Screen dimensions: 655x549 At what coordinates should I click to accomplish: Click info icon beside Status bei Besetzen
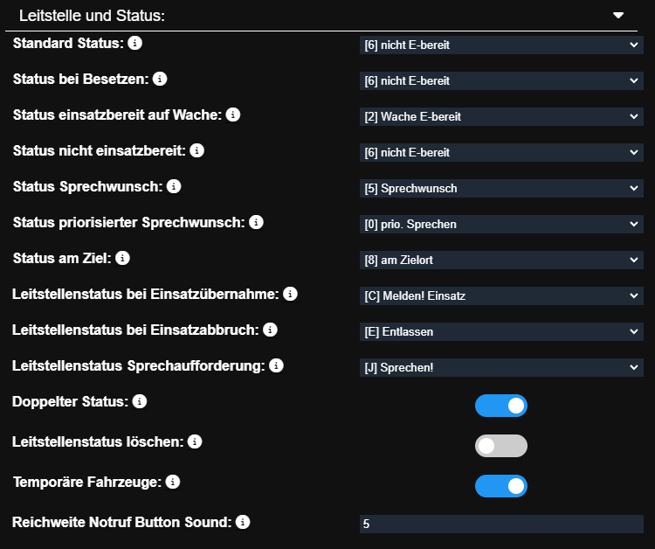click(x=160, y=79)
